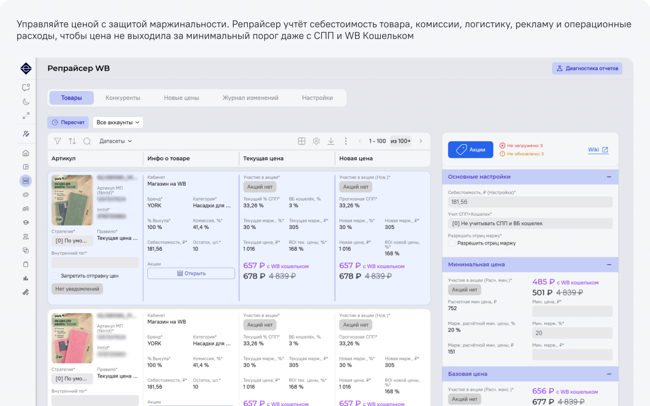Go to the next page arrow

pyautogui.click(x=421, y=141)
